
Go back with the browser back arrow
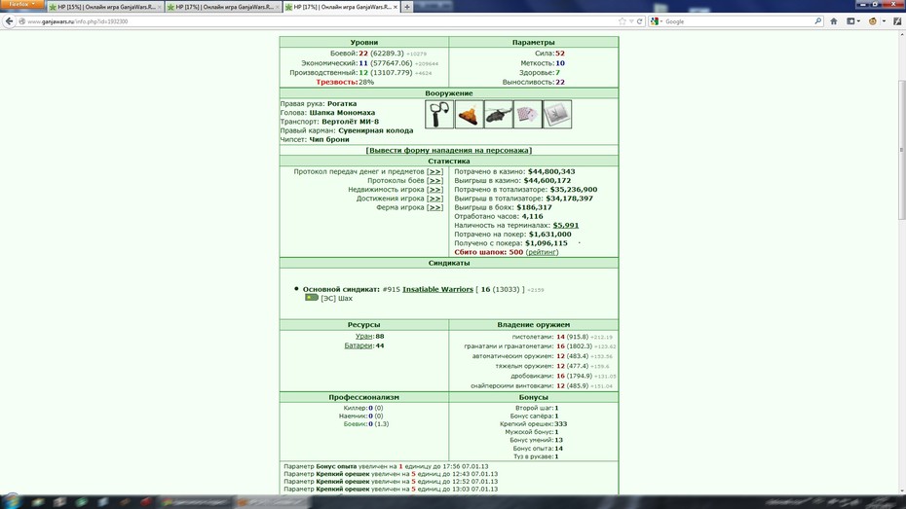coord(9,21)
